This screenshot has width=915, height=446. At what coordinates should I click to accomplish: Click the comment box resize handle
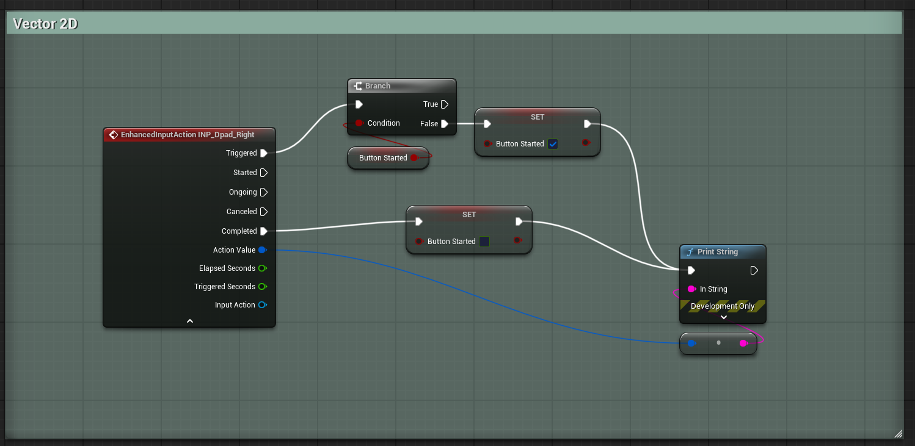(898, 434)
